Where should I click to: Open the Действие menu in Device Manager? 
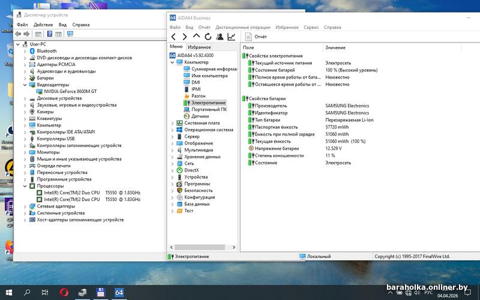click(x=43, y=25)
